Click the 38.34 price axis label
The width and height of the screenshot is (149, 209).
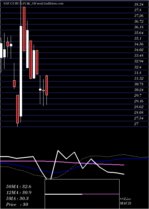click(x=139, y=4)
